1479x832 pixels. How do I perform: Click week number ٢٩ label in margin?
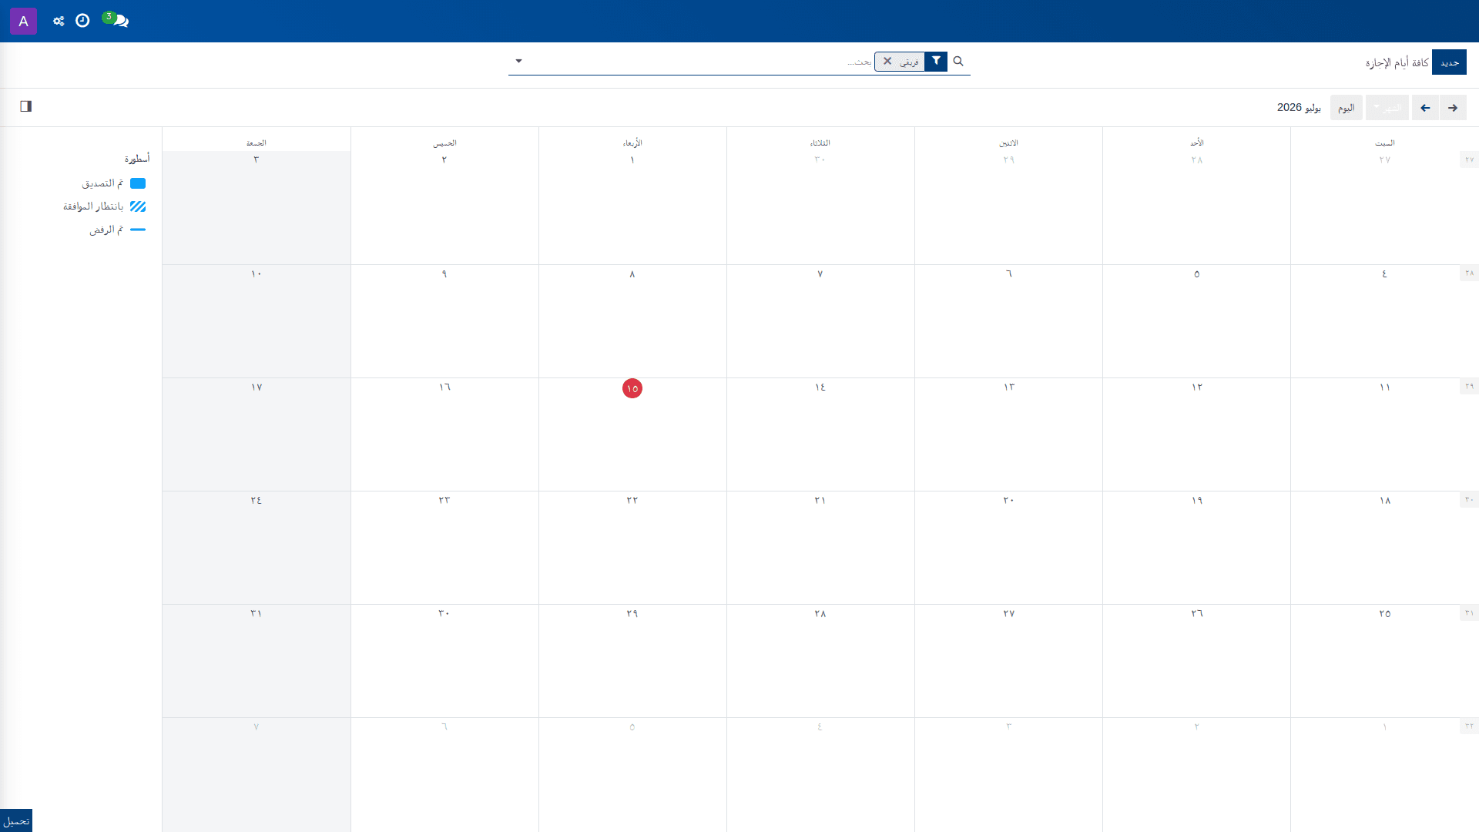pyautogui.click(x=1469, y=386)
